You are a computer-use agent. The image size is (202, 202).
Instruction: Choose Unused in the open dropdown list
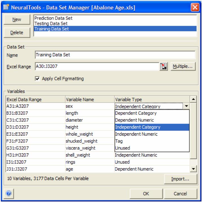point(152,148)
